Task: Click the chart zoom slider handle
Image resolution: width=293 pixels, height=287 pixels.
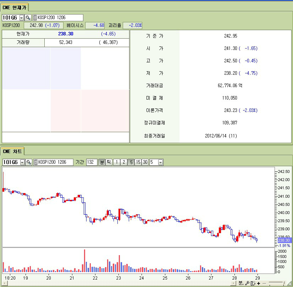Action: click(283, 283)
